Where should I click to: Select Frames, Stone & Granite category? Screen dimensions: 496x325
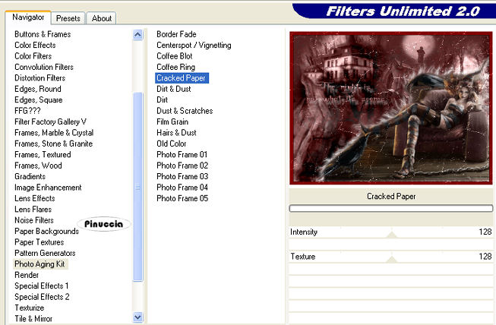click(54, 144)
